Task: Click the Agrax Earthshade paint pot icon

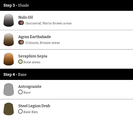Action: tap(9, 40)
